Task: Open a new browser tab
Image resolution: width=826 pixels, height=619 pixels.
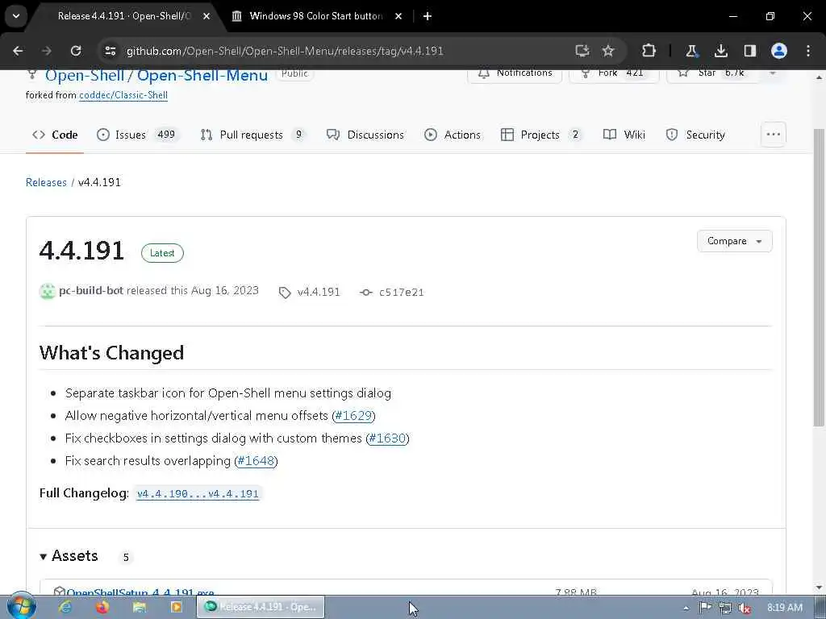Action: (428, 16)
